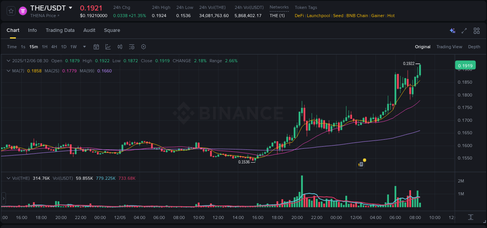Open the widgets grid panel
Screen dimensions: 487x228
tap(476, 30)
